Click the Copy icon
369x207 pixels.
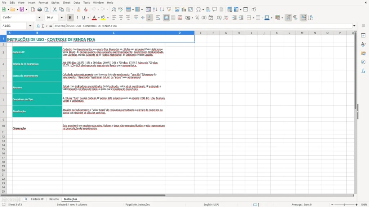pos(61,9)
